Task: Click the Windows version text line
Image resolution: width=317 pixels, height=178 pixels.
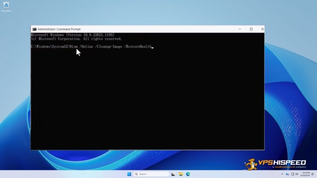Action: pos(73,35)
